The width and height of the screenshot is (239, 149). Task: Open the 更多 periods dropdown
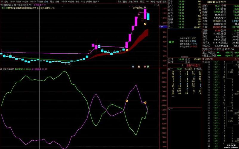96,1
